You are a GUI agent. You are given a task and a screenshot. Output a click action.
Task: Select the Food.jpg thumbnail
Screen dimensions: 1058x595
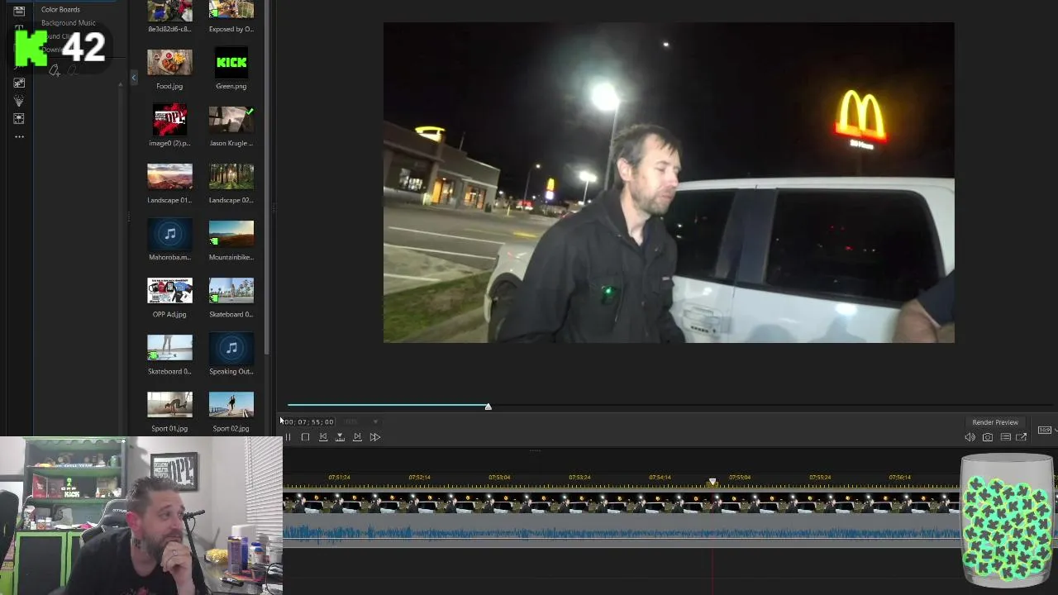pos(169,63)
